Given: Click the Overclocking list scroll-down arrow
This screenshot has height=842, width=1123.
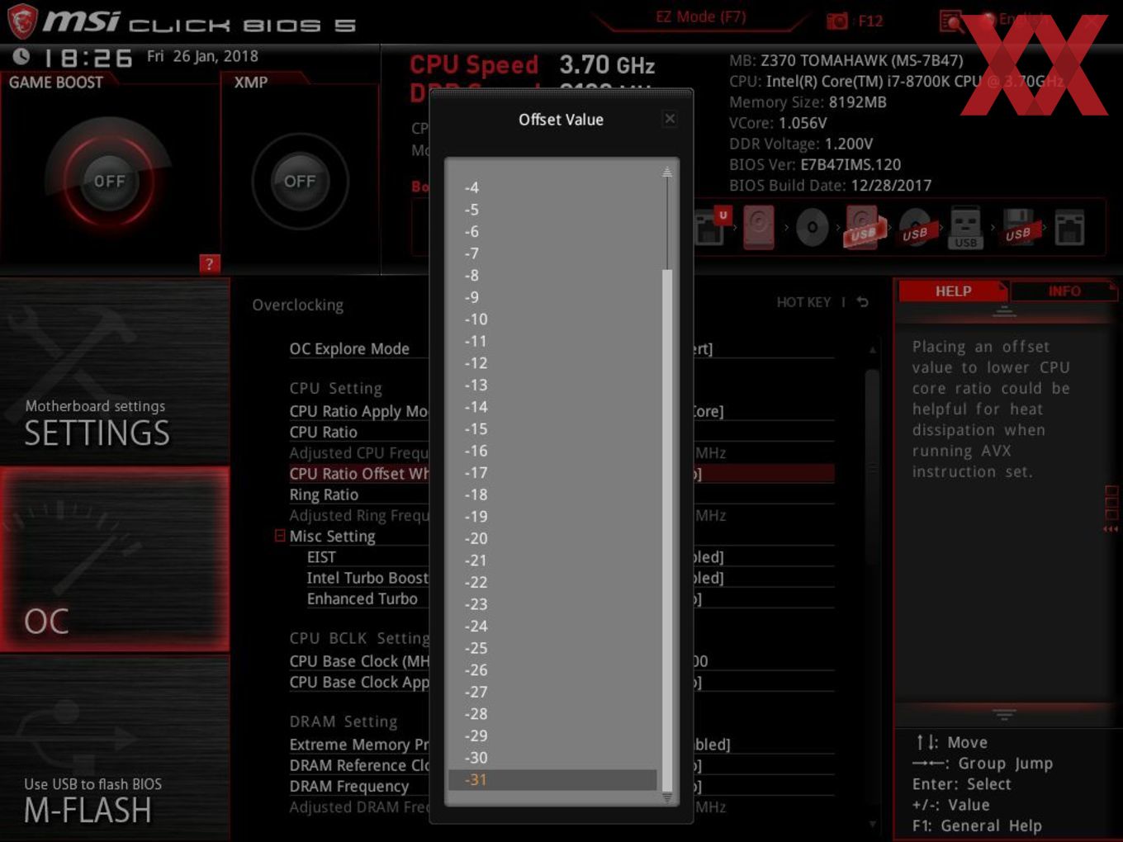Looking at the screenshot, I should pos(872,823).
